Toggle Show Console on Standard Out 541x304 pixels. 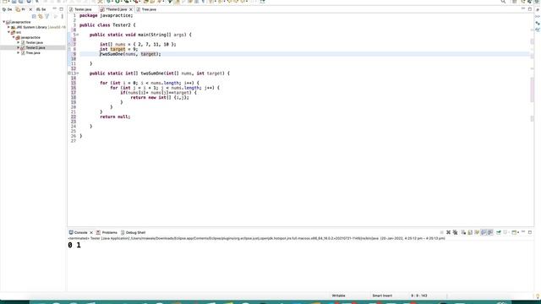pos(484,233)
